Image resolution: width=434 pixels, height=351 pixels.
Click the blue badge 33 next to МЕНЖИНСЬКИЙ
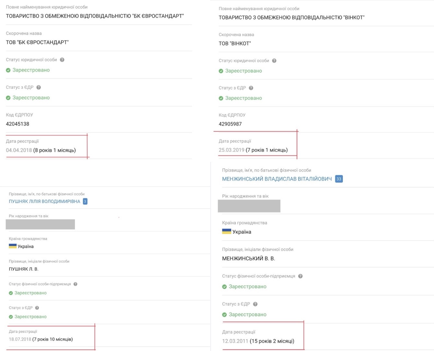tap(339, 179)
